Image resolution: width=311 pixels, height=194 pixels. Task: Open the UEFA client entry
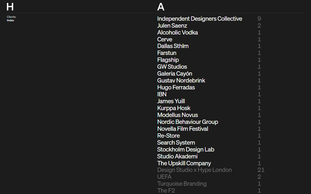click(164, 177)
